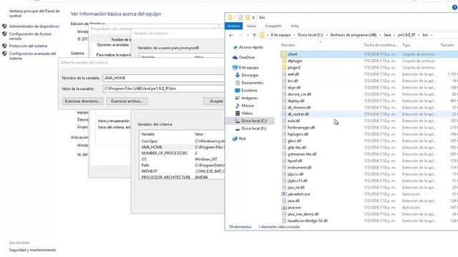The width and height of the screenshot is (458, 257).
Task: Open Red in navigation pane
Action: point(242,138)
